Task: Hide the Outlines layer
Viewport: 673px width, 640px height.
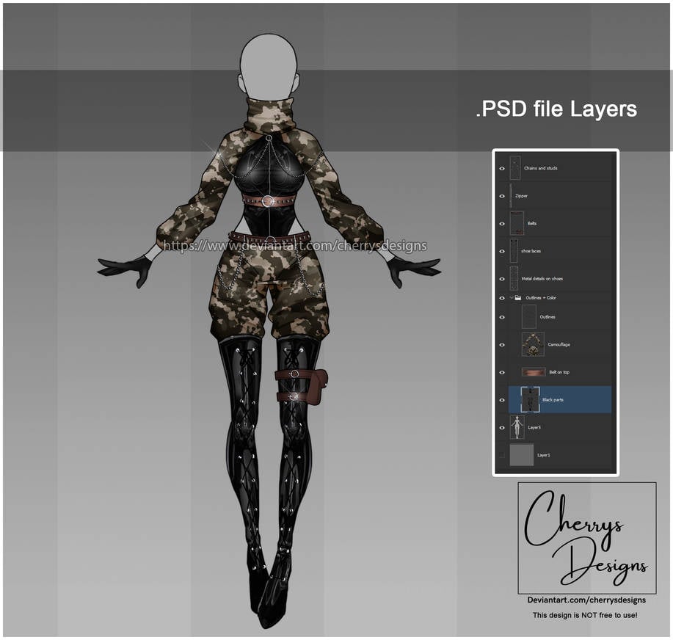Action: 502,317
